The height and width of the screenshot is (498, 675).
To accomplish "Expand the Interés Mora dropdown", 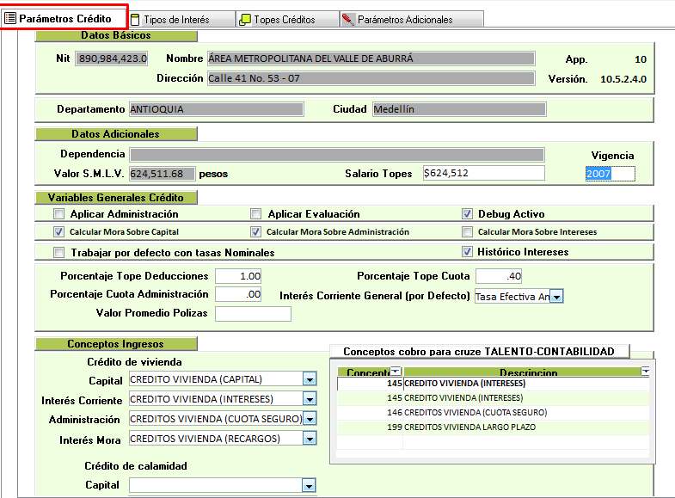I will tap(310, 439).
